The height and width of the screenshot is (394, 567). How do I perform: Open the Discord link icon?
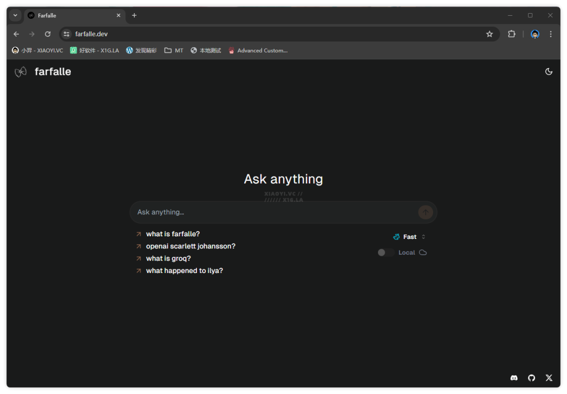point(514,378)
